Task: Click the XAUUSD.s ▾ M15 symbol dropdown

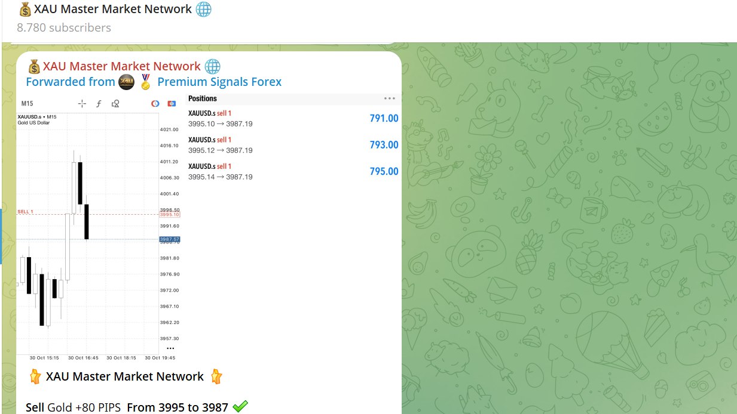Action: [x=37, y=116]
